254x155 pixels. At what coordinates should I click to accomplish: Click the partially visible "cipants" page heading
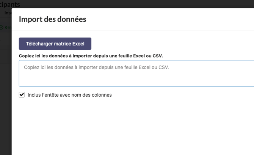(x=10, y=4)
